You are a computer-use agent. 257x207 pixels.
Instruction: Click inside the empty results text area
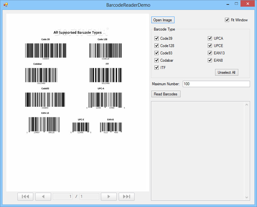click(198, 151)
